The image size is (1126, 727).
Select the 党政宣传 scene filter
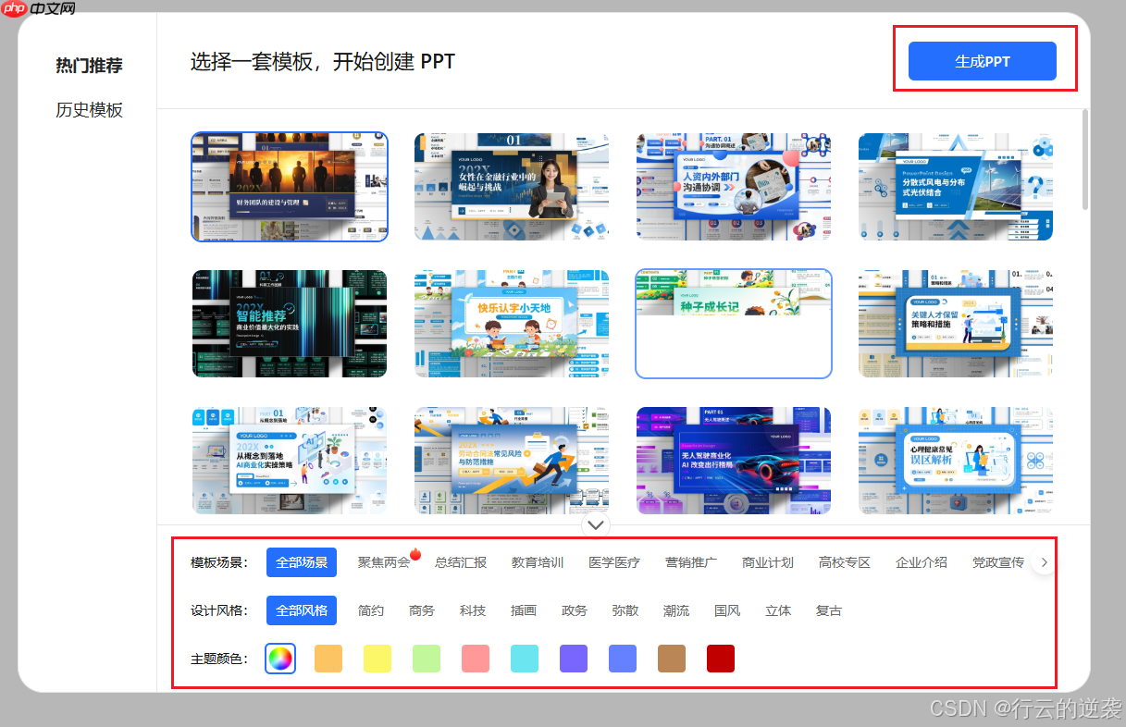[x=998, y=561]
